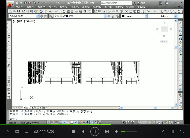This screenshot has height=138, width=190.
Task: Click the 模型 button in status bar
Action: (x=124, y=122)
